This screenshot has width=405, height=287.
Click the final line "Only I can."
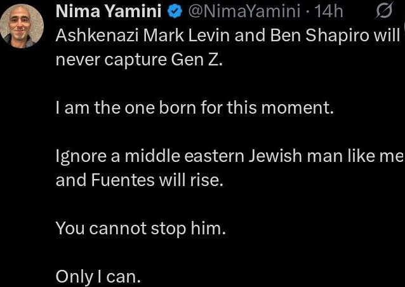97,276
